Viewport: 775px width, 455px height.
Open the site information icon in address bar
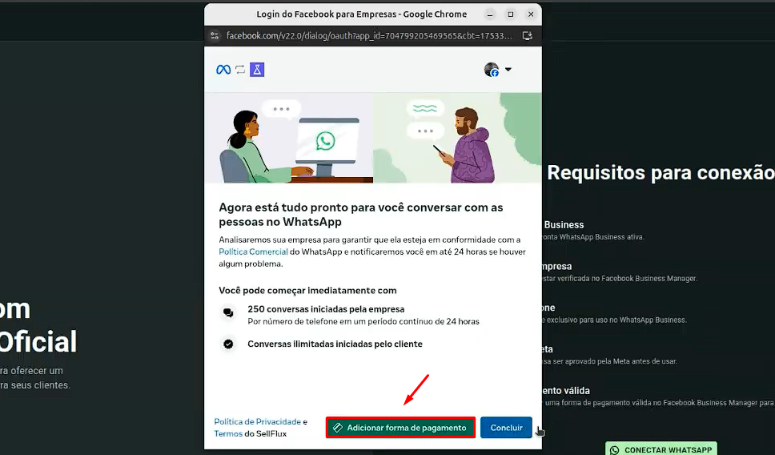[215, 35]
